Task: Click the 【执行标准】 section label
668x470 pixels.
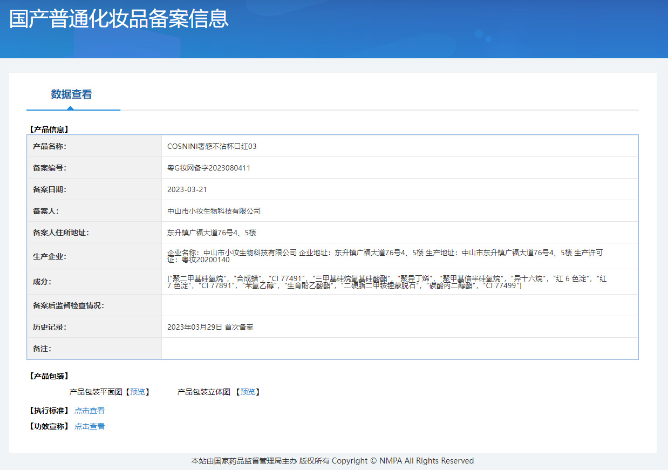Action: click(x=49, y=410)
